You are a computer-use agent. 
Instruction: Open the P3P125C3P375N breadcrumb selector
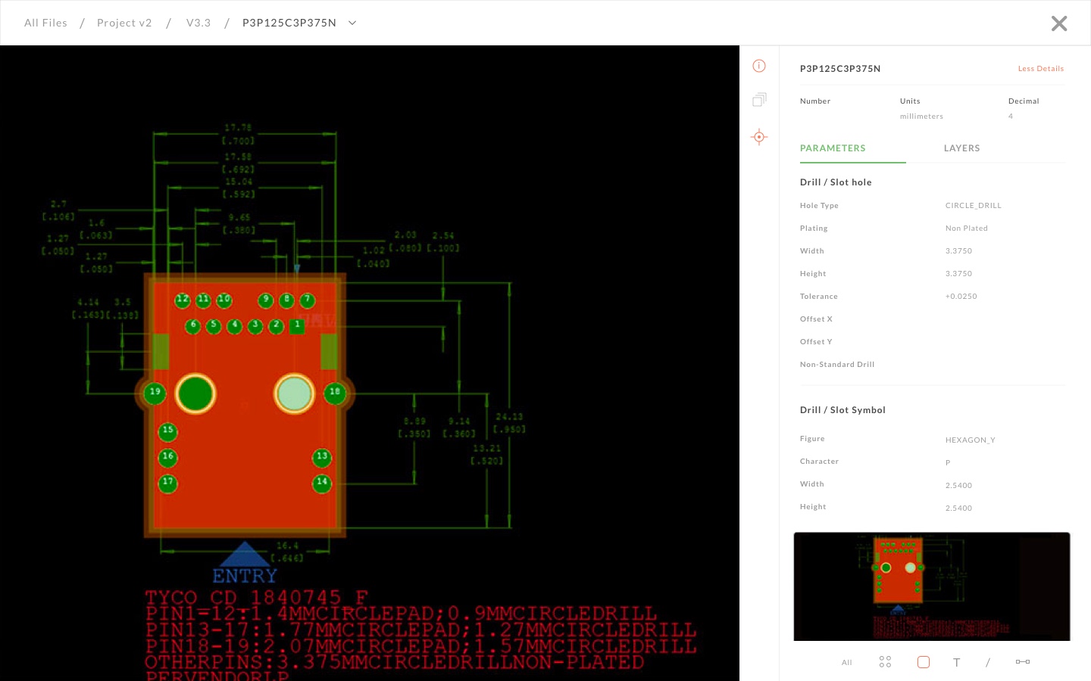289,23
